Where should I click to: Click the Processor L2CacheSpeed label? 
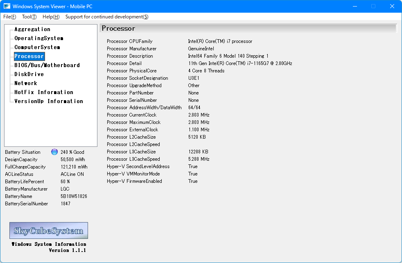(x=133, y=144)
